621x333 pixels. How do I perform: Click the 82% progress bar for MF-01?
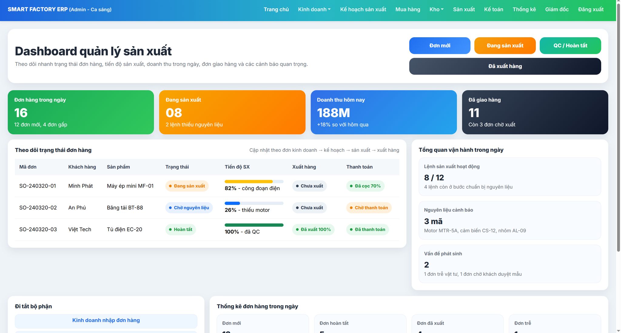(x=254, y=181)
